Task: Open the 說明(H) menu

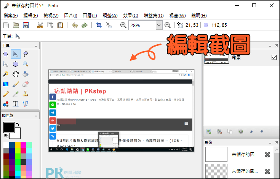Action: (199, 16)
